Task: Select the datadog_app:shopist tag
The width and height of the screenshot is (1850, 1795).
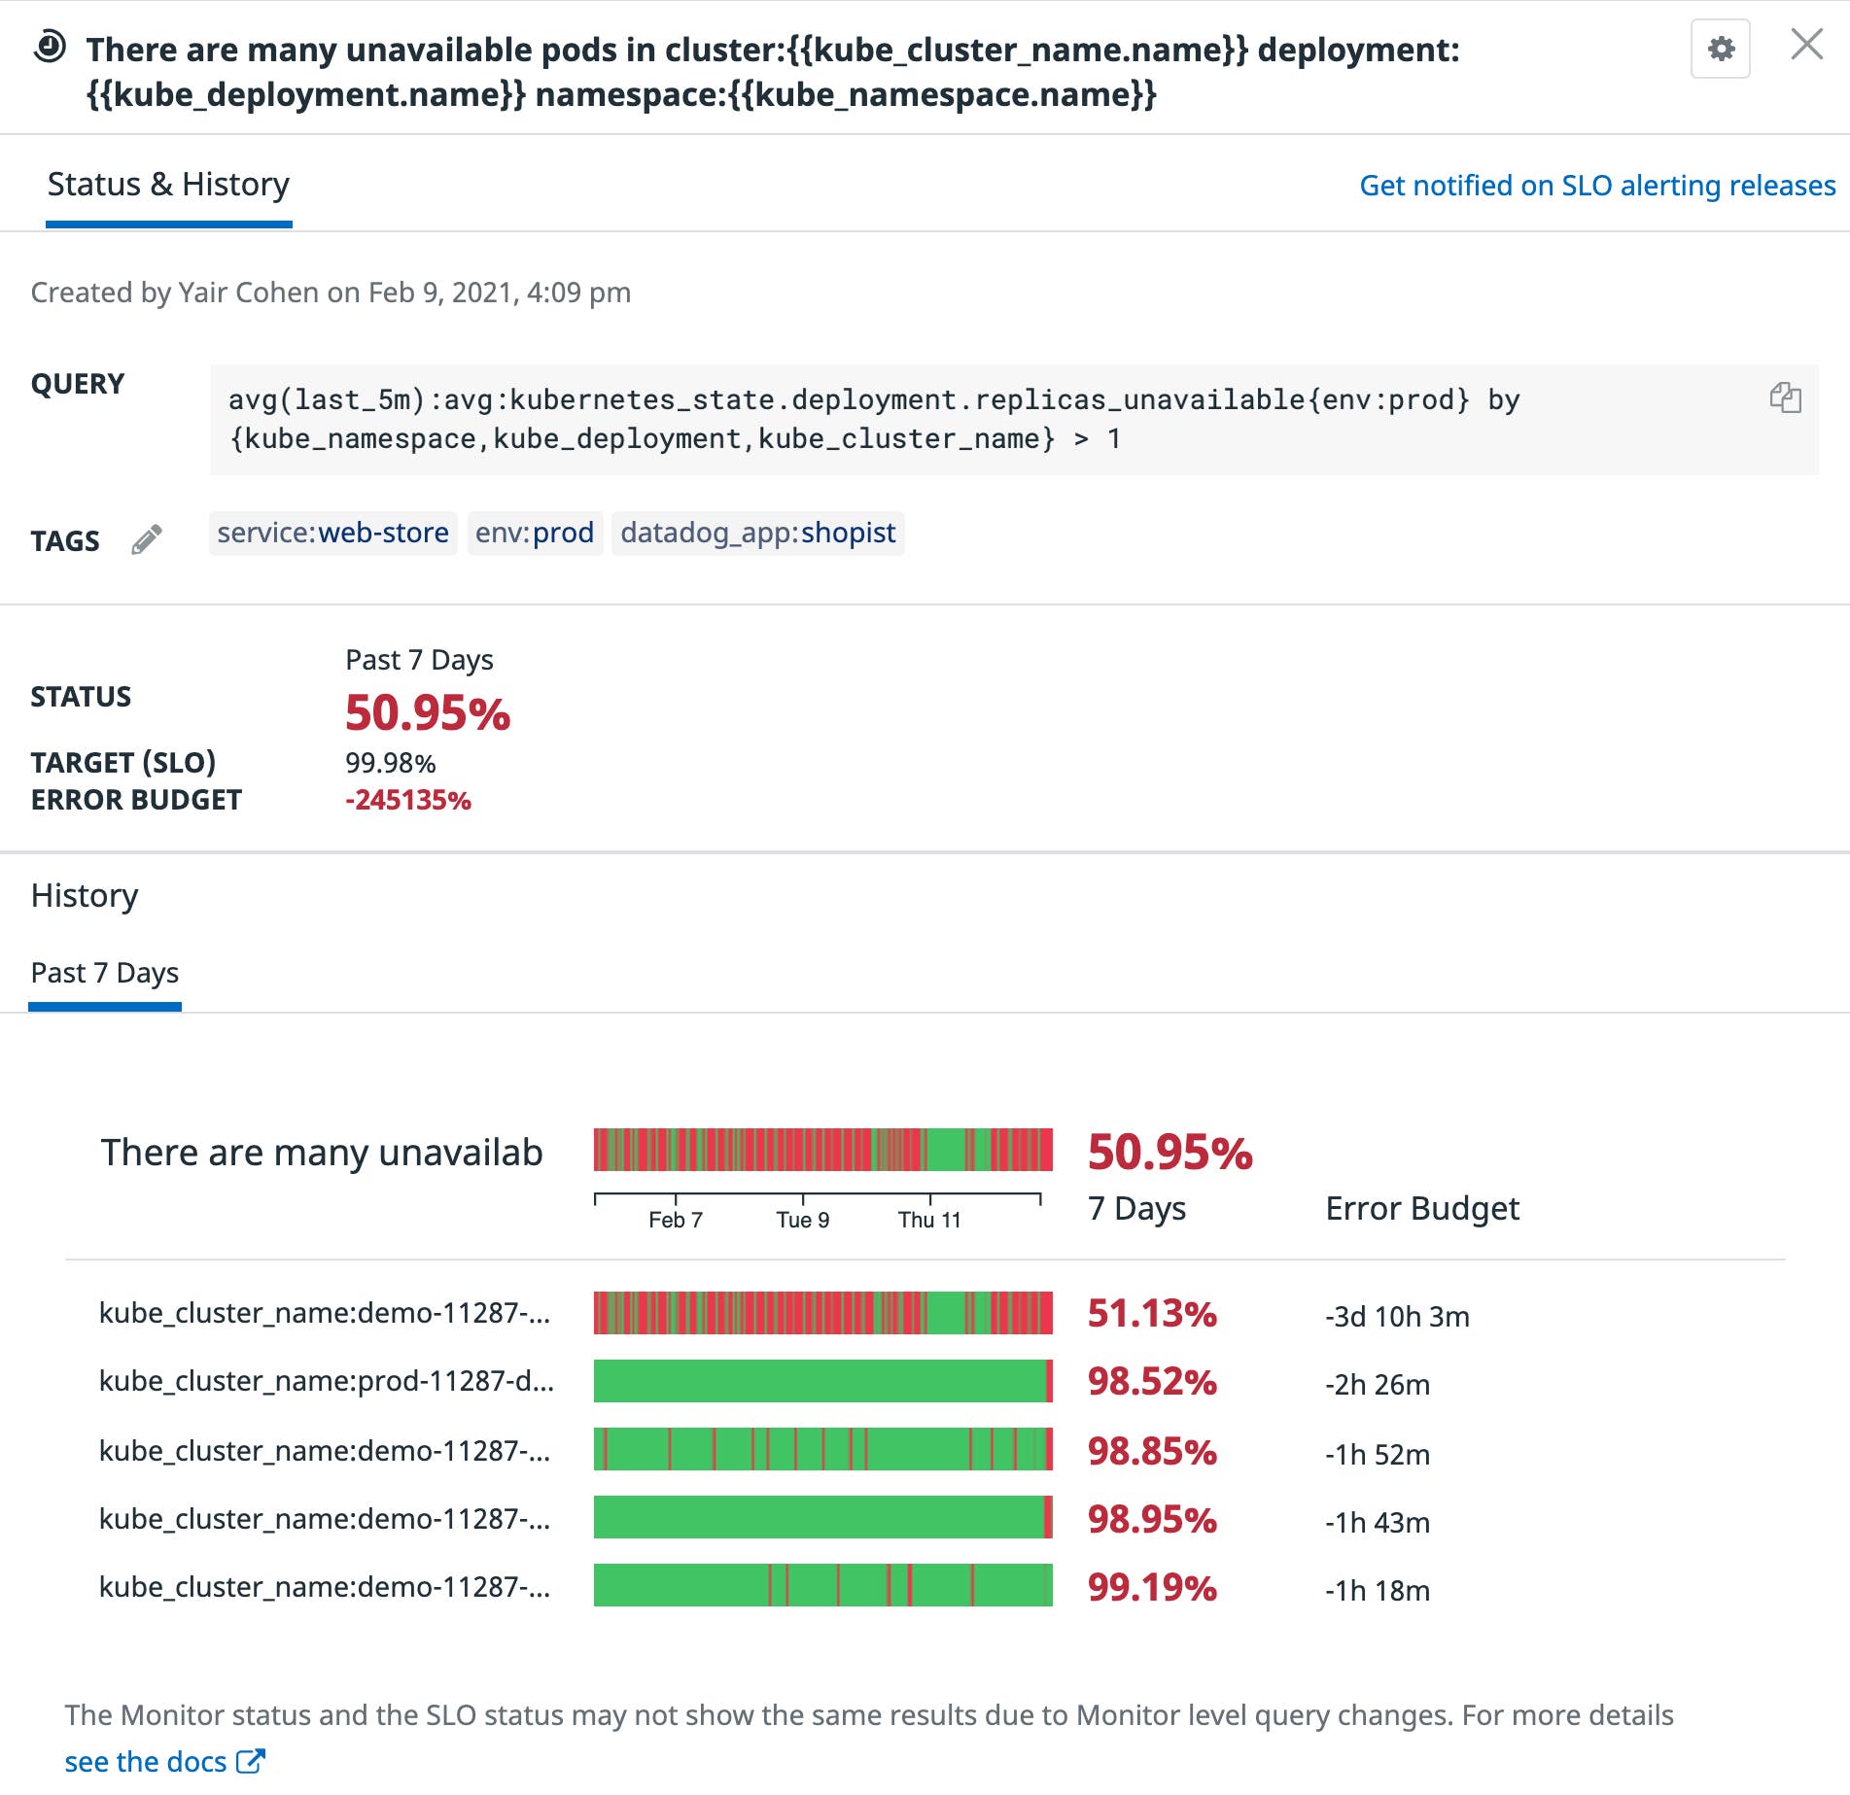Action: click(758, 533)
